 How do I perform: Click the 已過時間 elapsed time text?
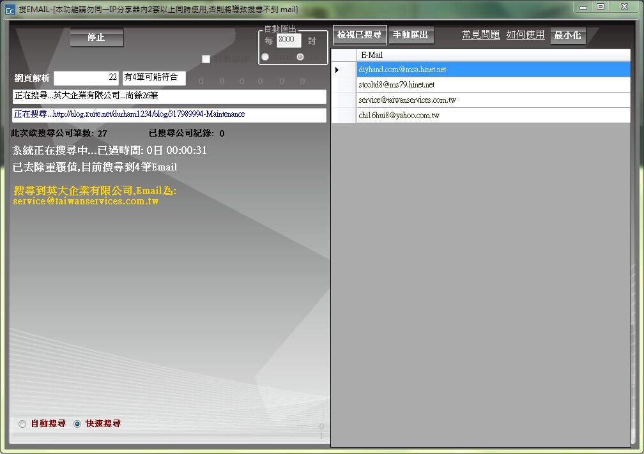pos(110,150)
